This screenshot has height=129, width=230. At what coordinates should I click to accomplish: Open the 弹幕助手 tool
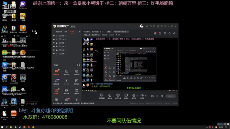coord(56,72)
